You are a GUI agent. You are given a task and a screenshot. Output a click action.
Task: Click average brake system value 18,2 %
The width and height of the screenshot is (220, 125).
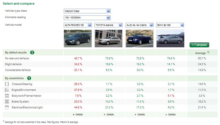pos(202,102)
